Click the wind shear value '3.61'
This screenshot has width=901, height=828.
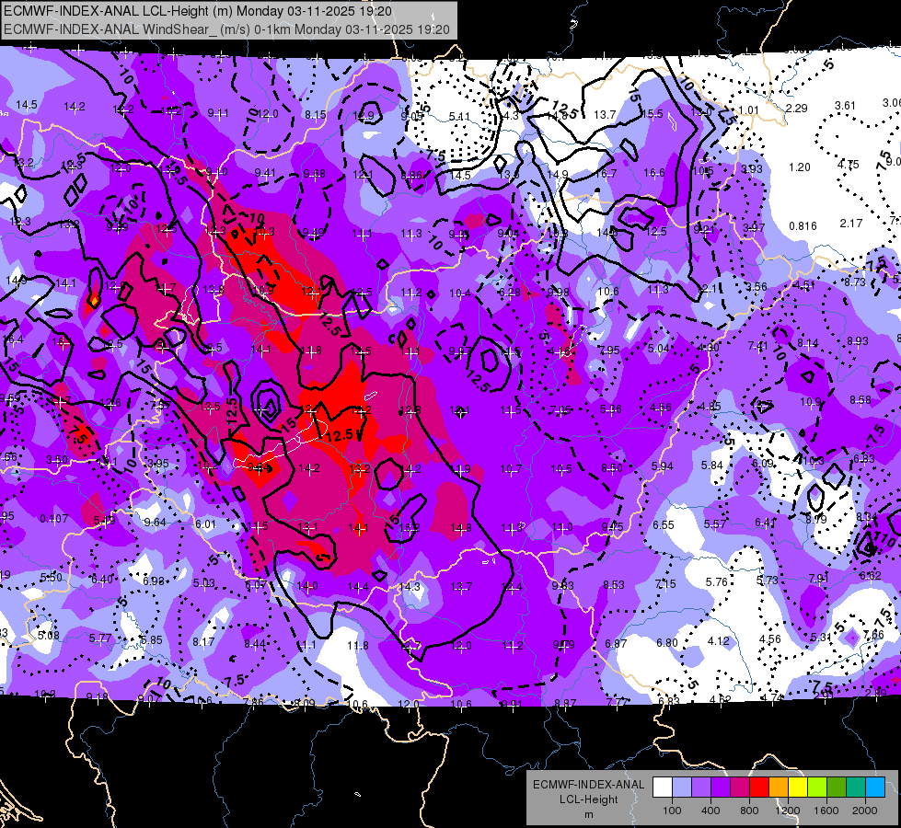coord(845,106)
